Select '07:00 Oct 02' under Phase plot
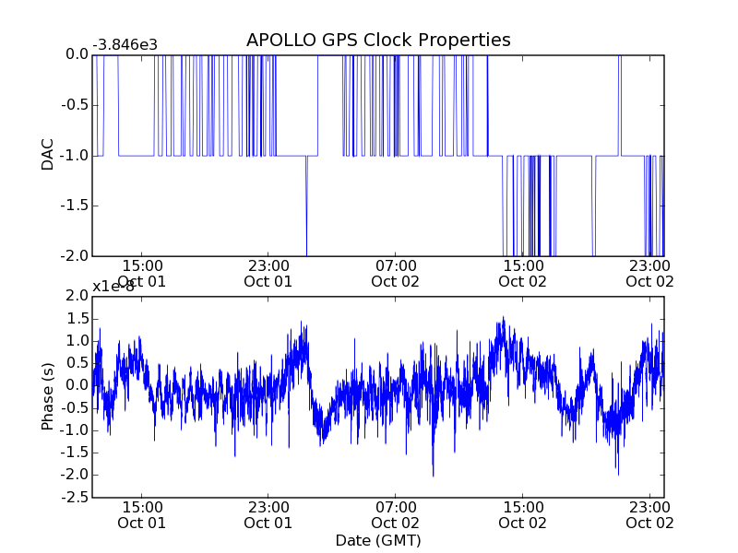738x553 pixels. (x=396, y=515)
